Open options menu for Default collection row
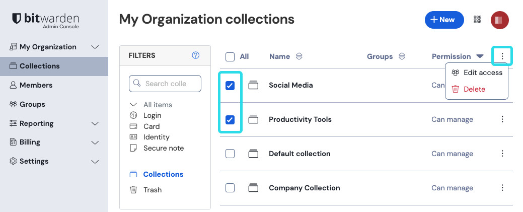Viewport: 523px width, 212px height. coord(502,154)
